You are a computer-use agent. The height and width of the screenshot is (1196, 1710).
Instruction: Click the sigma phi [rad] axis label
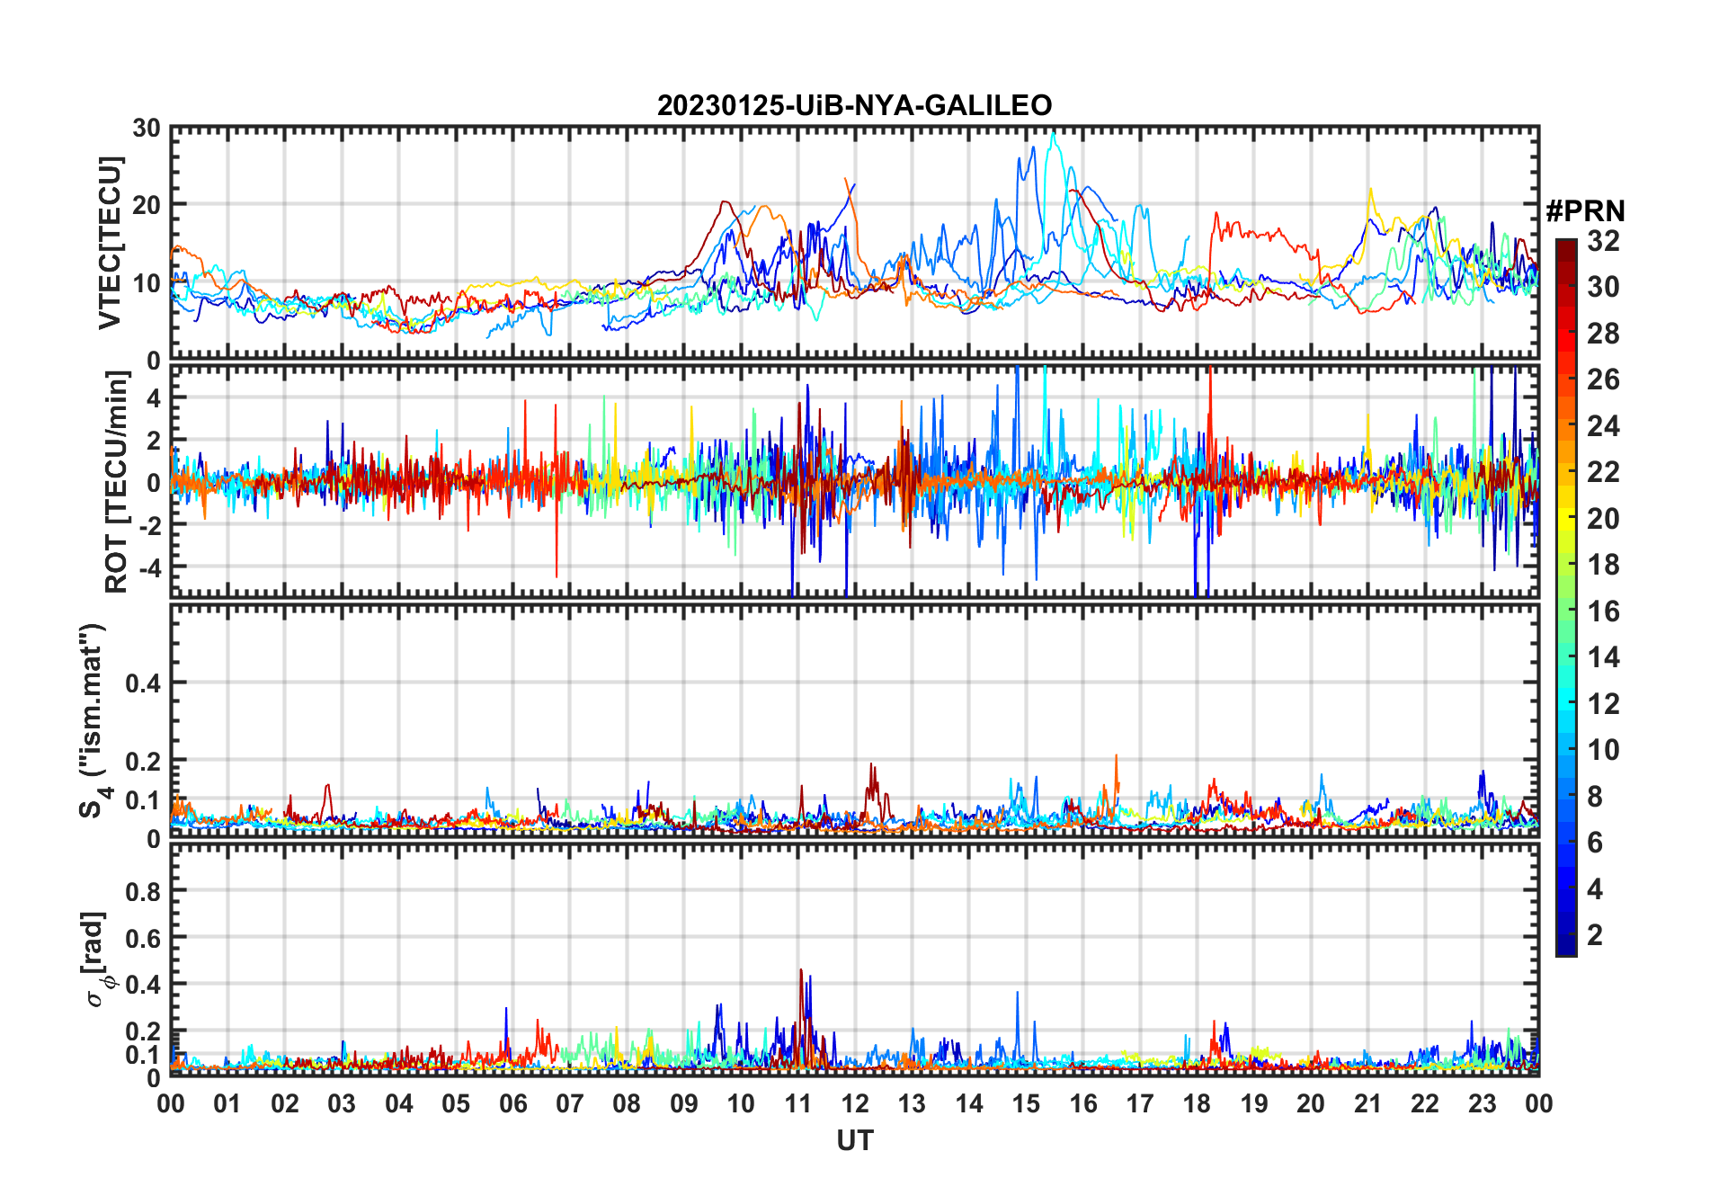point(97,959)
